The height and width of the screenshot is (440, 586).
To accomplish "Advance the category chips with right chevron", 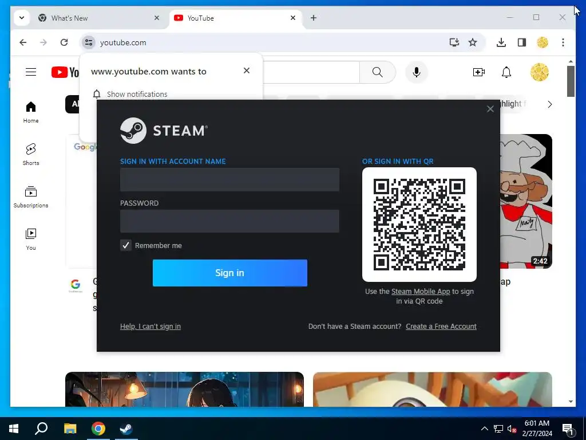I will pyautogui.click(x=549, y=104).
